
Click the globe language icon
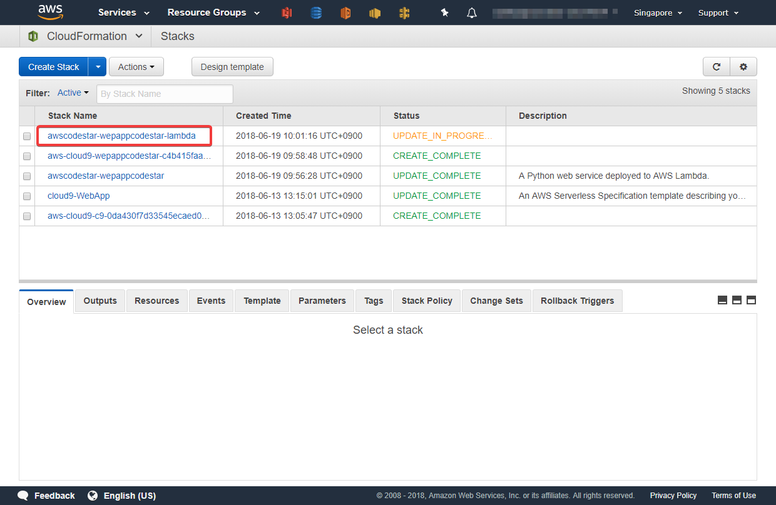tap(93, 496)
